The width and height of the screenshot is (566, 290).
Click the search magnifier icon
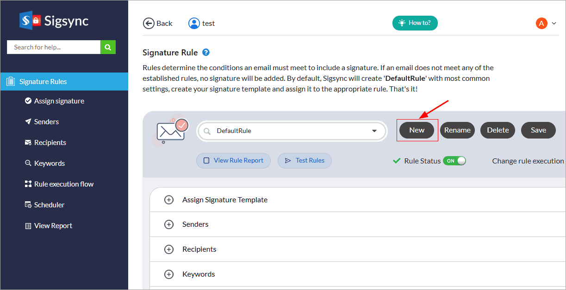point(107,47)
